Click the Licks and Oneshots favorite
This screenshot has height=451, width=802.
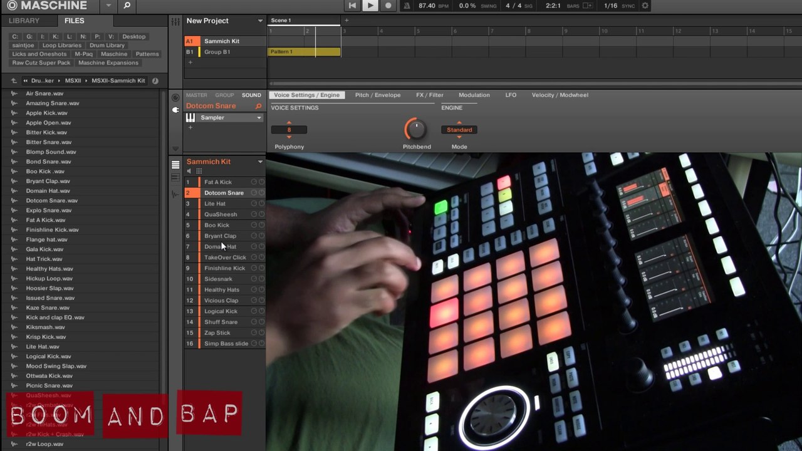click(39, 54)
